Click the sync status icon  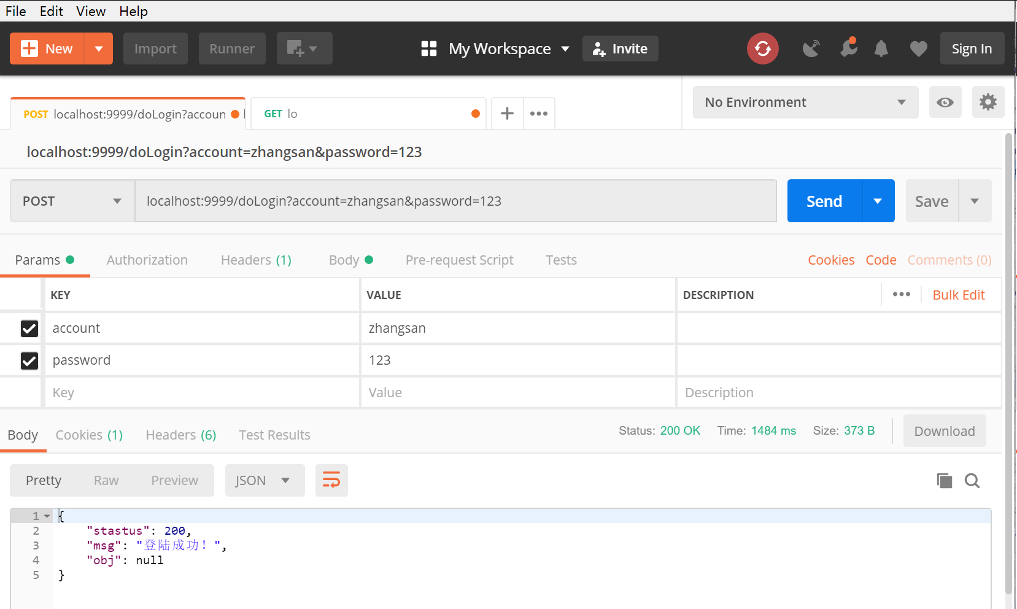pyautogui.click(x=762, y=48)
